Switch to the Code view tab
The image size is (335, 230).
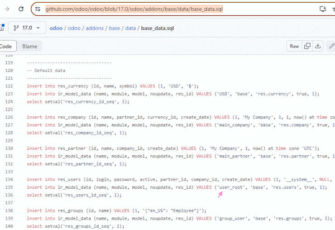(6, 46)
